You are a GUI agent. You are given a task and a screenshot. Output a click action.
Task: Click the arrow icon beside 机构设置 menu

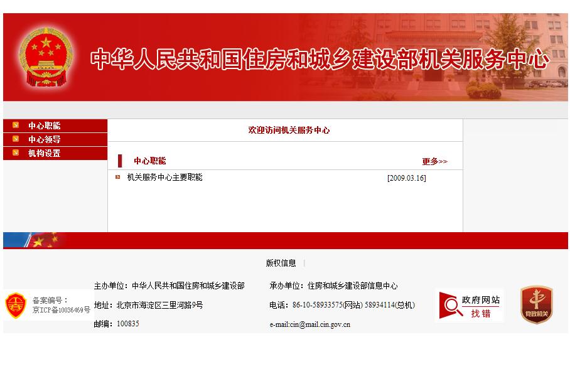tap(16, 152)
